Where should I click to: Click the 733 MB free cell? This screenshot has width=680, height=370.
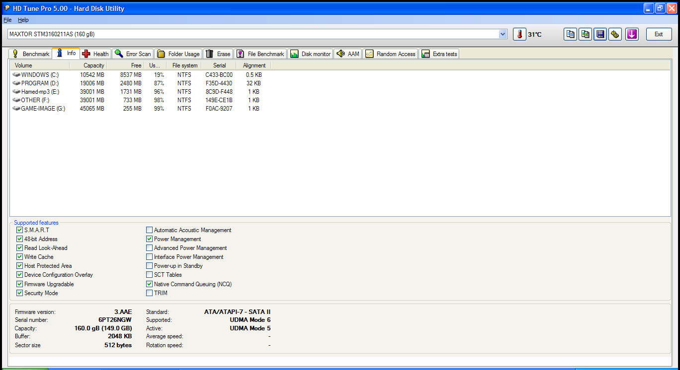(132, 100)
